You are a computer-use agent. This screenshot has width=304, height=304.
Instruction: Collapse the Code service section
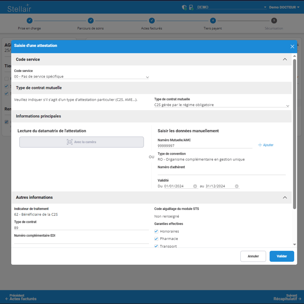(285, 59)
